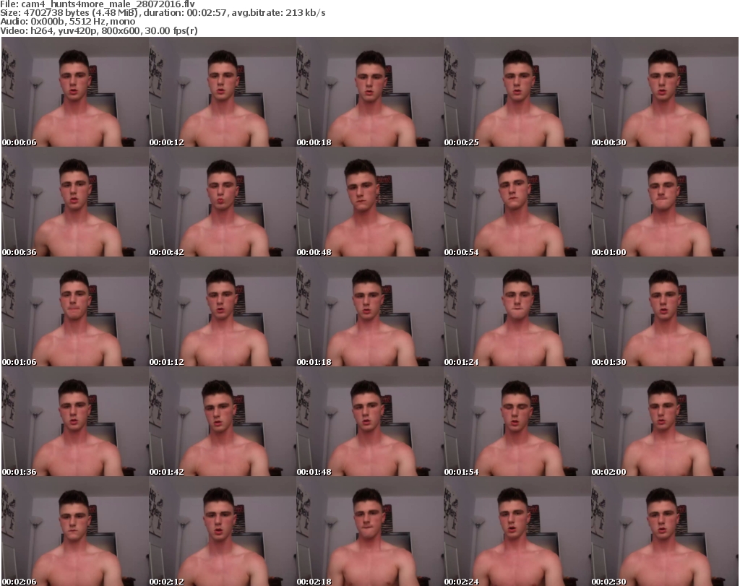Select the frame at 00:00:36

click(x=75, y=202)
